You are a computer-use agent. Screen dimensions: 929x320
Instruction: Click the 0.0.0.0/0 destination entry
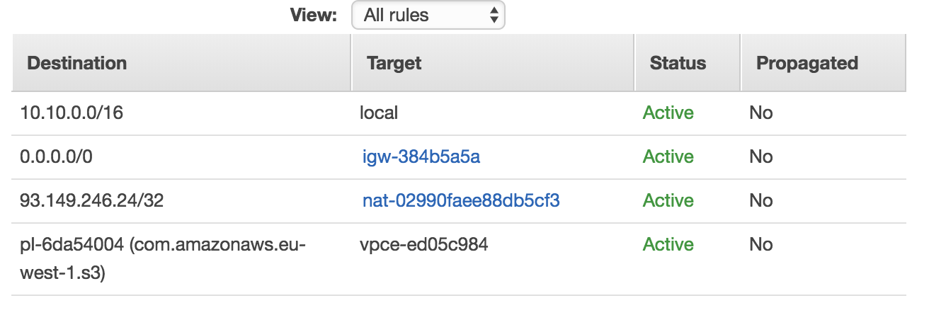56,156
